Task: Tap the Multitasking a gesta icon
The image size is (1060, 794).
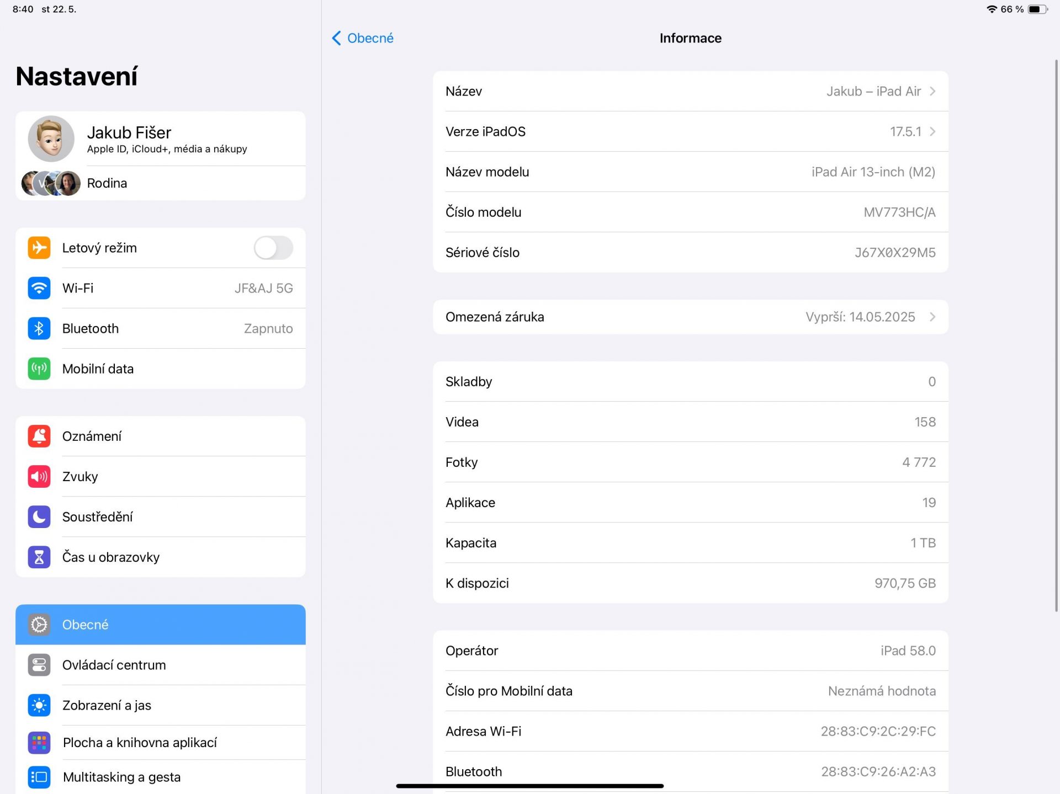Action: point(39,777)
